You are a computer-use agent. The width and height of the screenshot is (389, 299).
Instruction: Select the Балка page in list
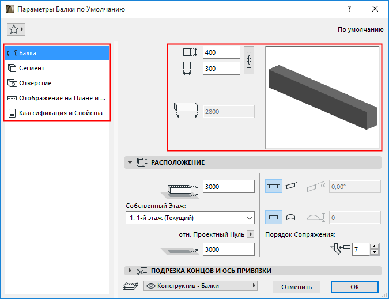pyautogui.click(x=57, y=53)
